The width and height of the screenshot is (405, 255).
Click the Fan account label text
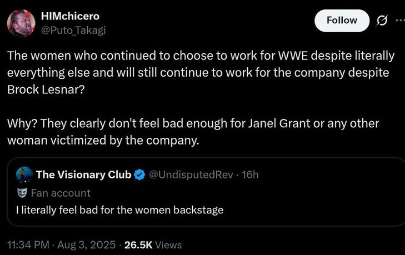[61, 193]
